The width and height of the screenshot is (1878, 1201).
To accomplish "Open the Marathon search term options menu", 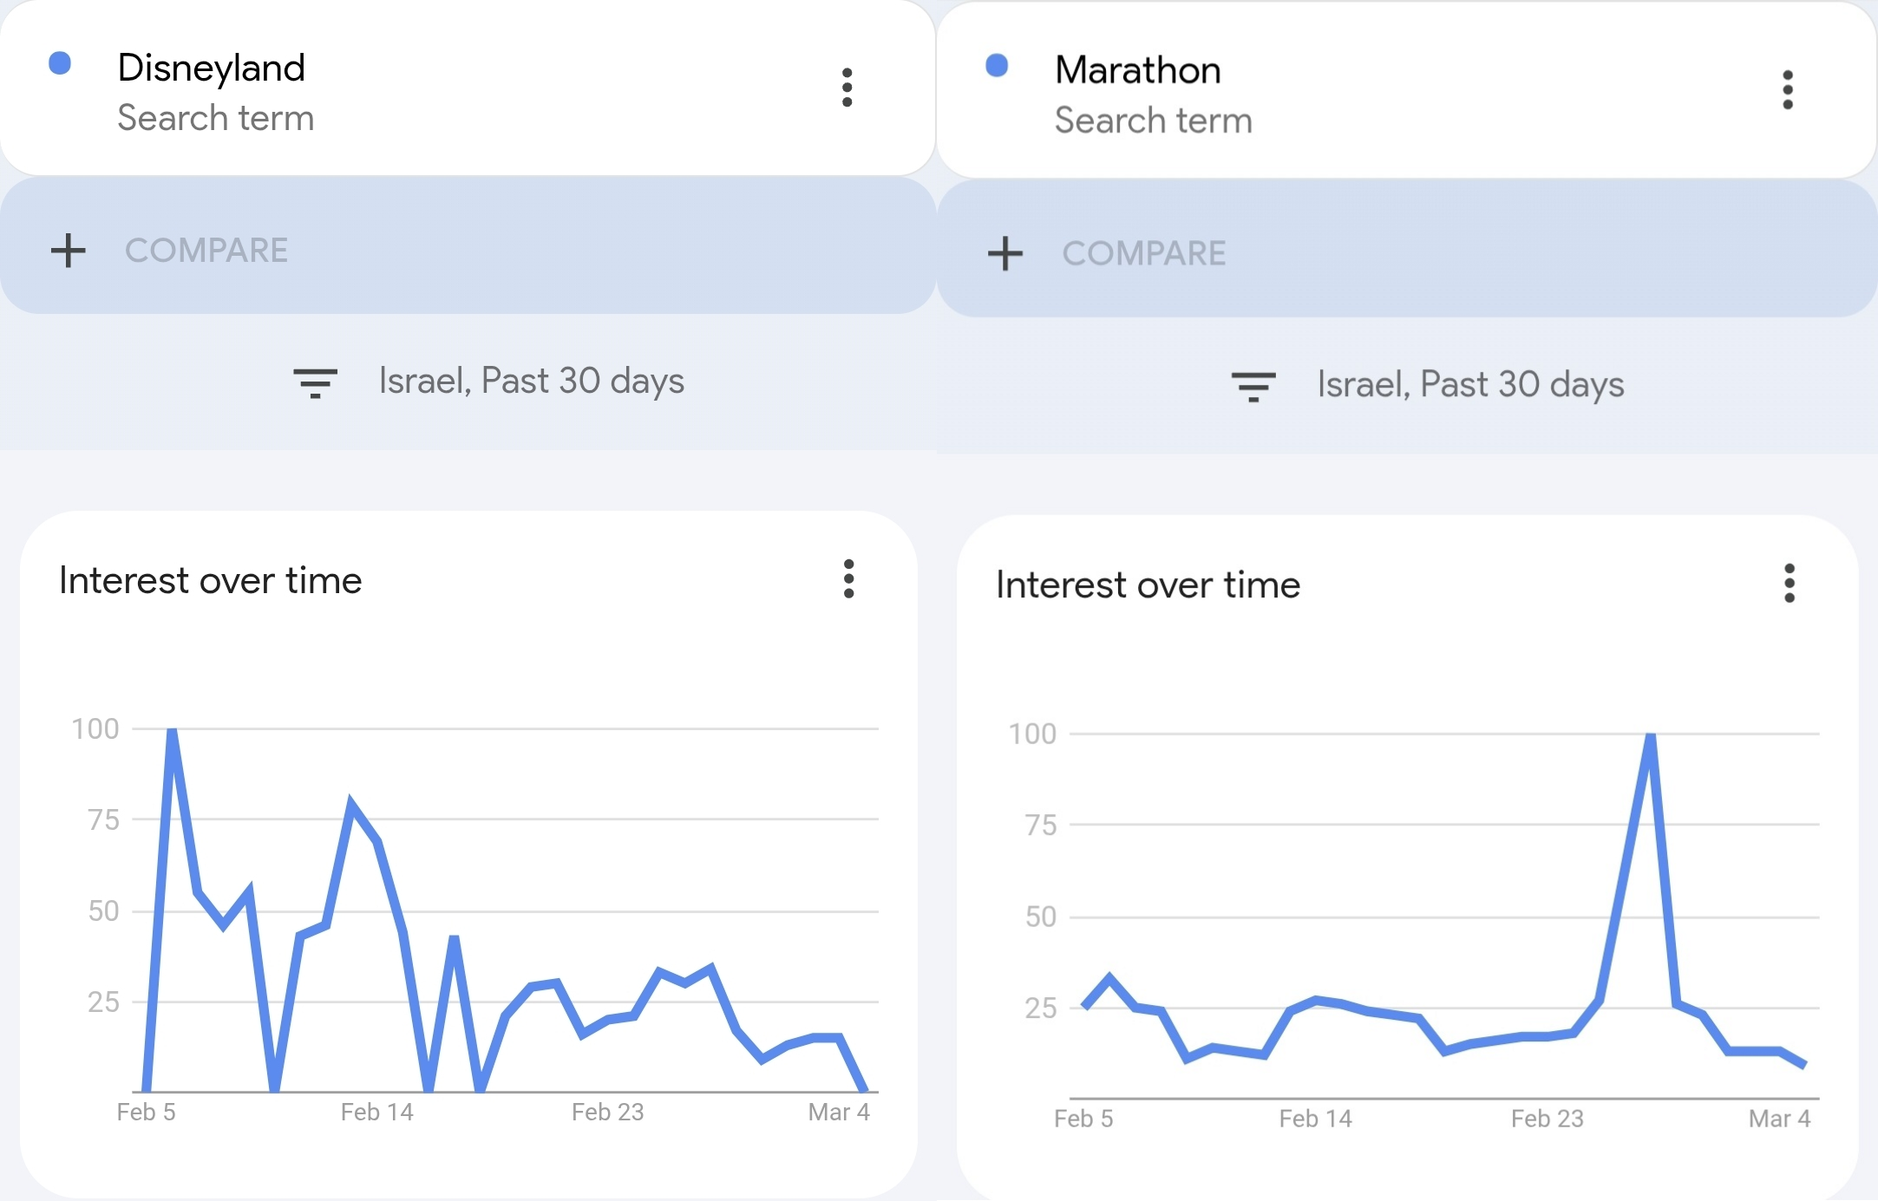I will point(1787,90).
